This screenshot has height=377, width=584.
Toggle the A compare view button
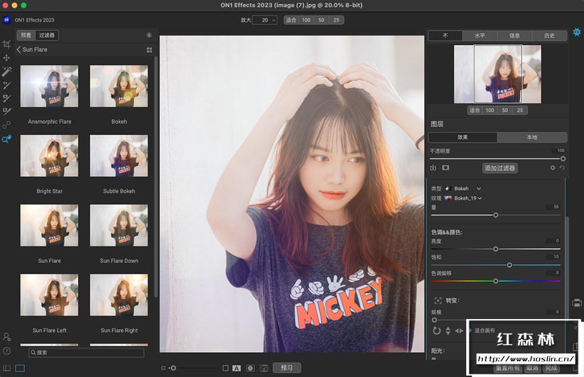pos(236,368)
